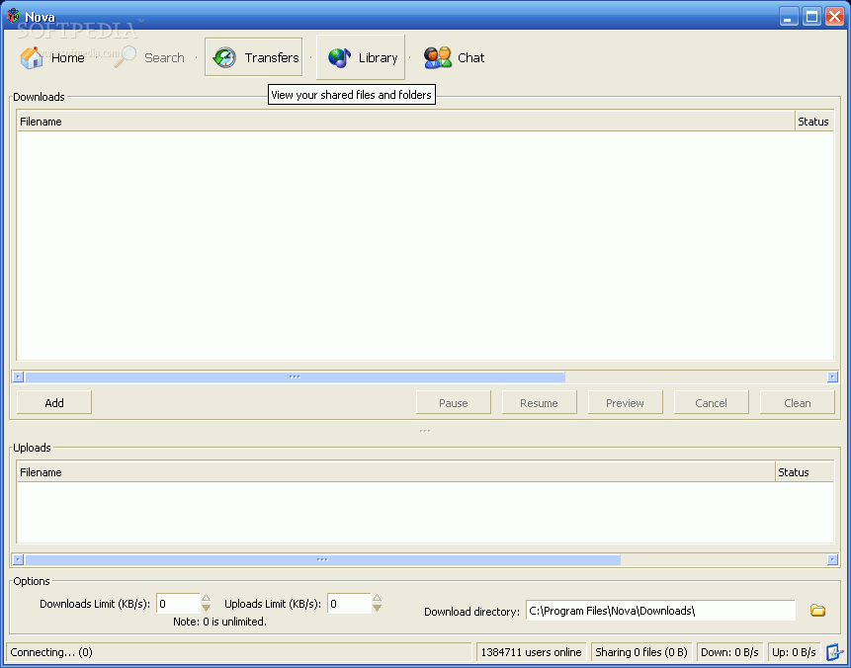Sort Downloads by Status column header
851x668 pixels.
tap(814, 121)
